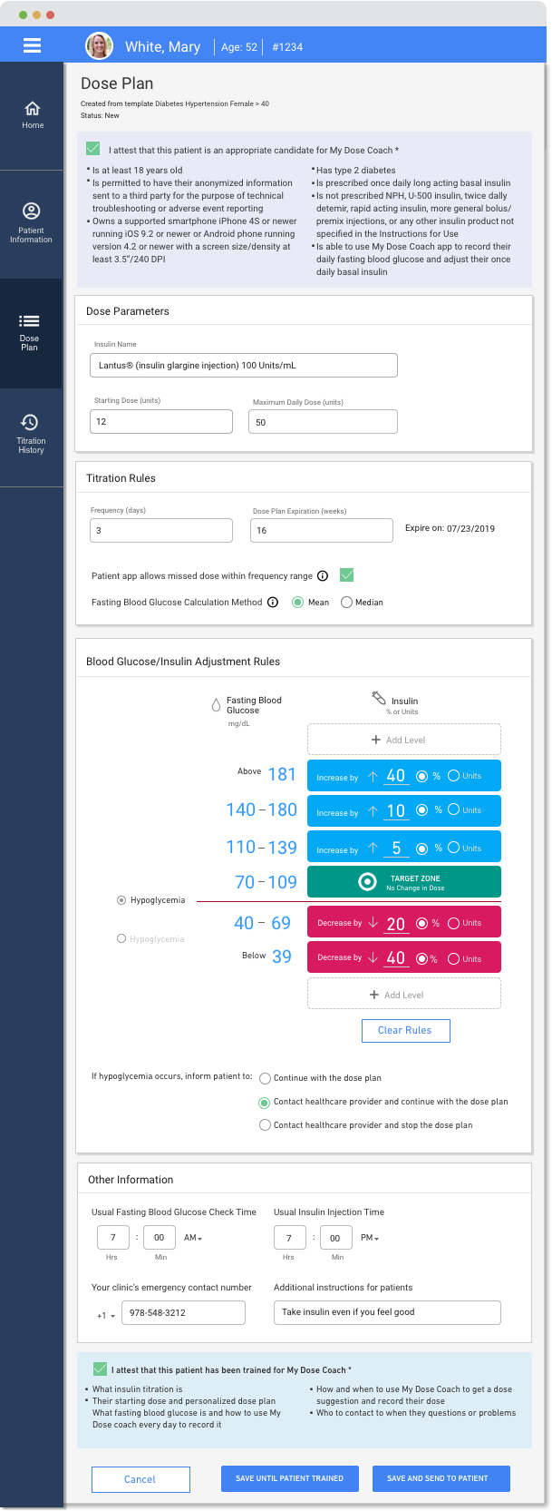Image resolution: width=552 pixels, height=1511 pixels.
Task: Open PM dropdown for insulin injection time
Action: coord(370,1238)
